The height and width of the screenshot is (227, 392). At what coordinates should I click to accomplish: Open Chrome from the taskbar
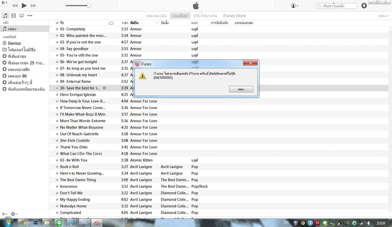(x=23, y=223)
